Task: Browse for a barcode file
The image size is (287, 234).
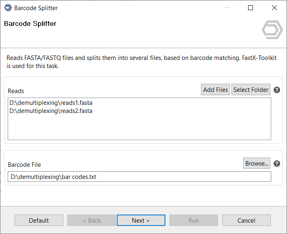Action: [257, 164]
